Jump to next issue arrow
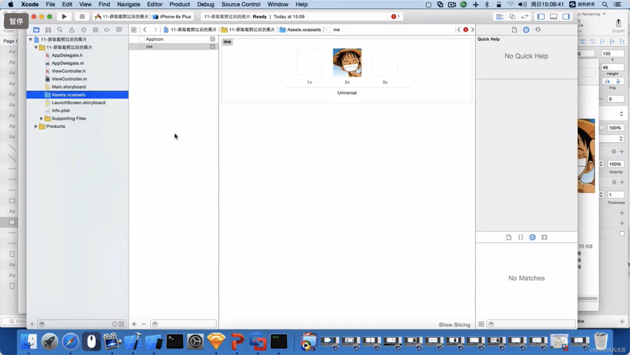 pyautogui.click(x=472, y=30)
